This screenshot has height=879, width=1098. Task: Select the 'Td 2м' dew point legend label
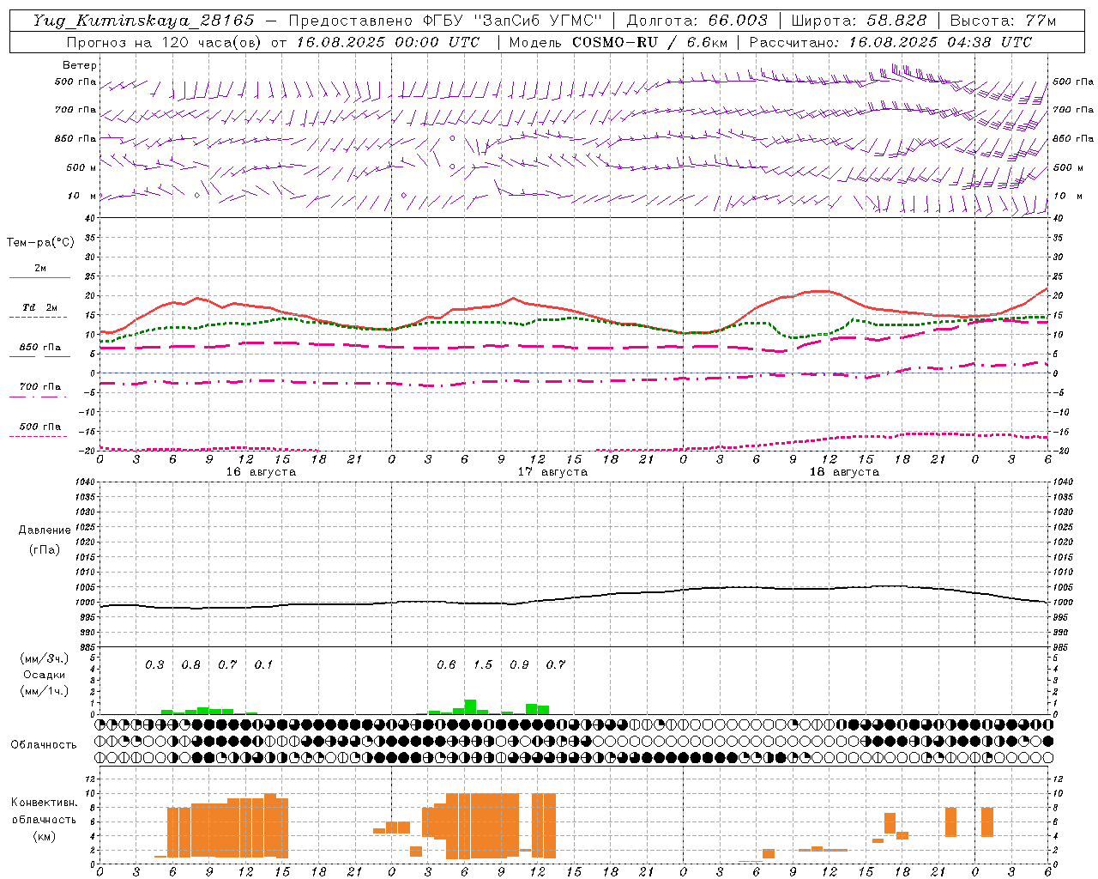tap(39, 307)
